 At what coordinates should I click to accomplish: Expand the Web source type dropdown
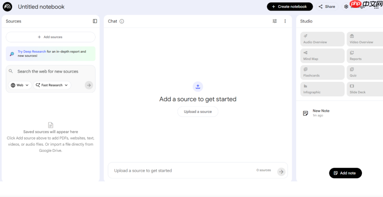(20, 85)
